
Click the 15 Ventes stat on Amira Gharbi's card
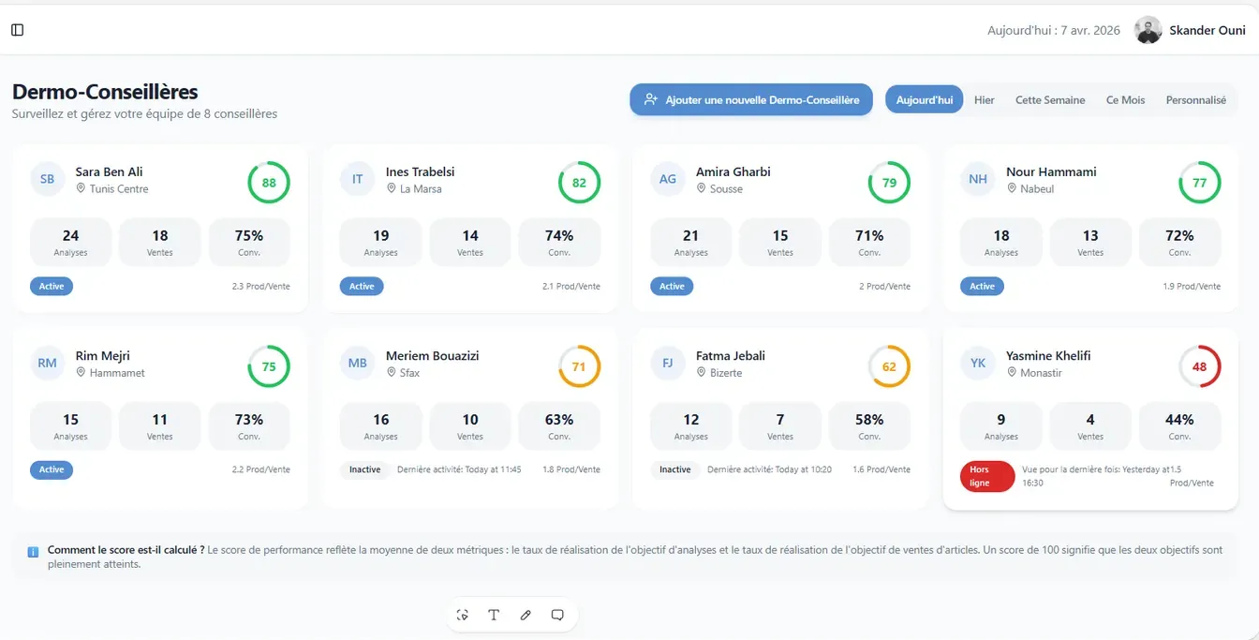pos(780,242)
